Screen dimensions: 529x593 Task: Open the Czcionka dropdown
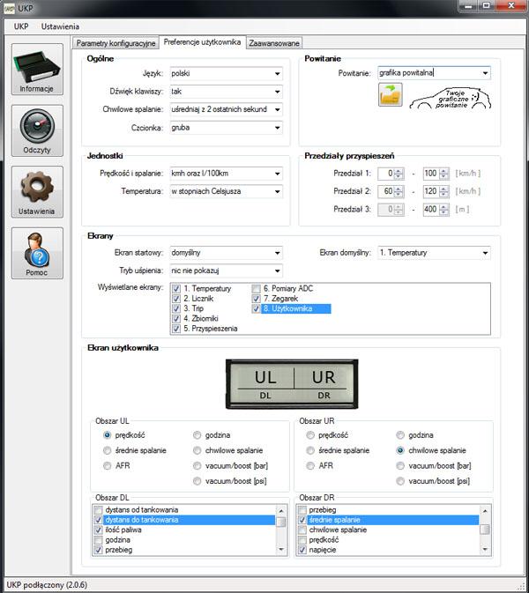(x=226, y=128)
